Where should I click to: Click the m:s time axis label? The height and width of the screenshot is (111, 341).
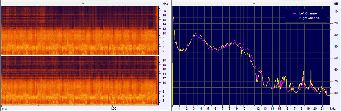coord(4,108)
